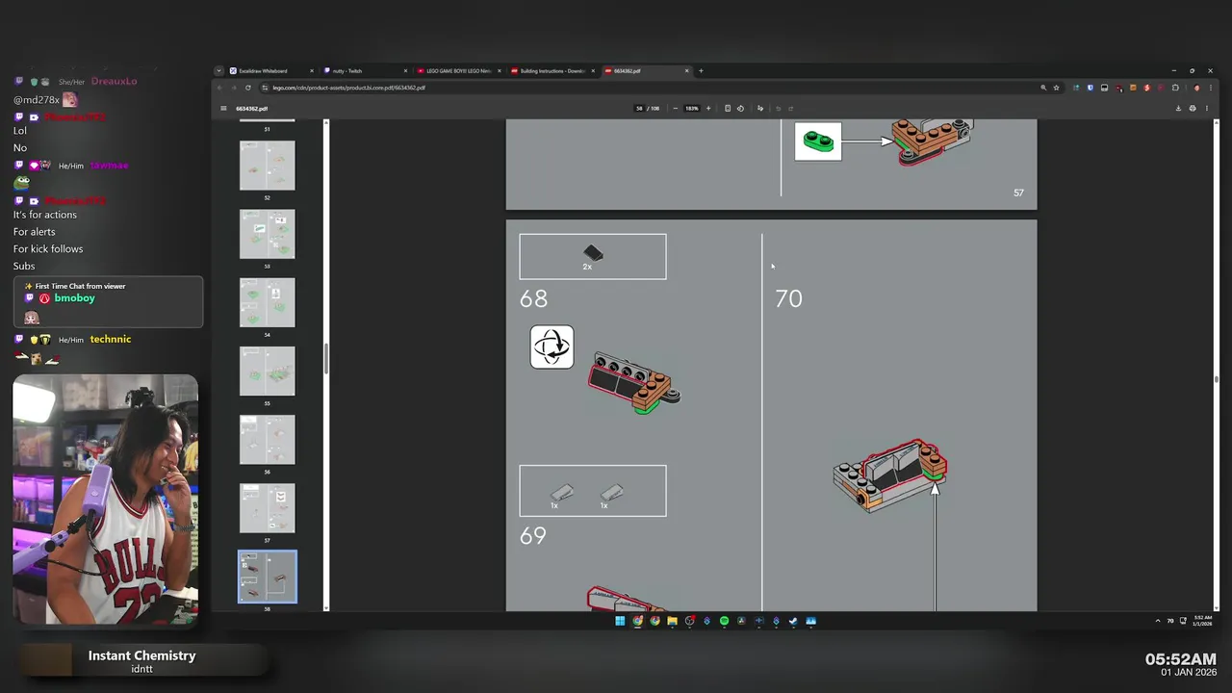Open page 52 thumbnail

click(268, 166)
